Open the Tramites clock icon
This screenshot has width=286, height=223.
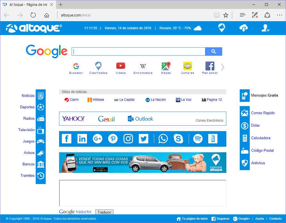pos(41,176)
